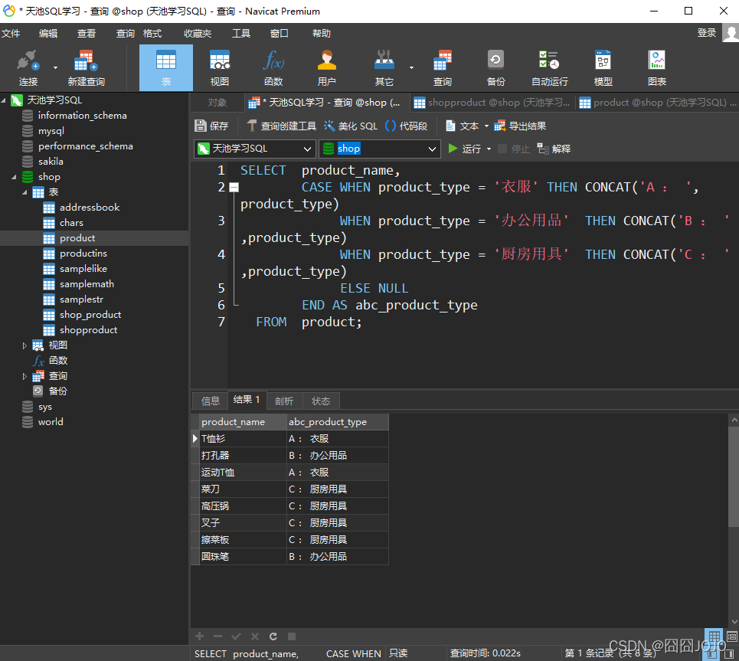Open the 文件 (File) menu
Viewport: 739px width, 661px height.
(x=11, y=34)
